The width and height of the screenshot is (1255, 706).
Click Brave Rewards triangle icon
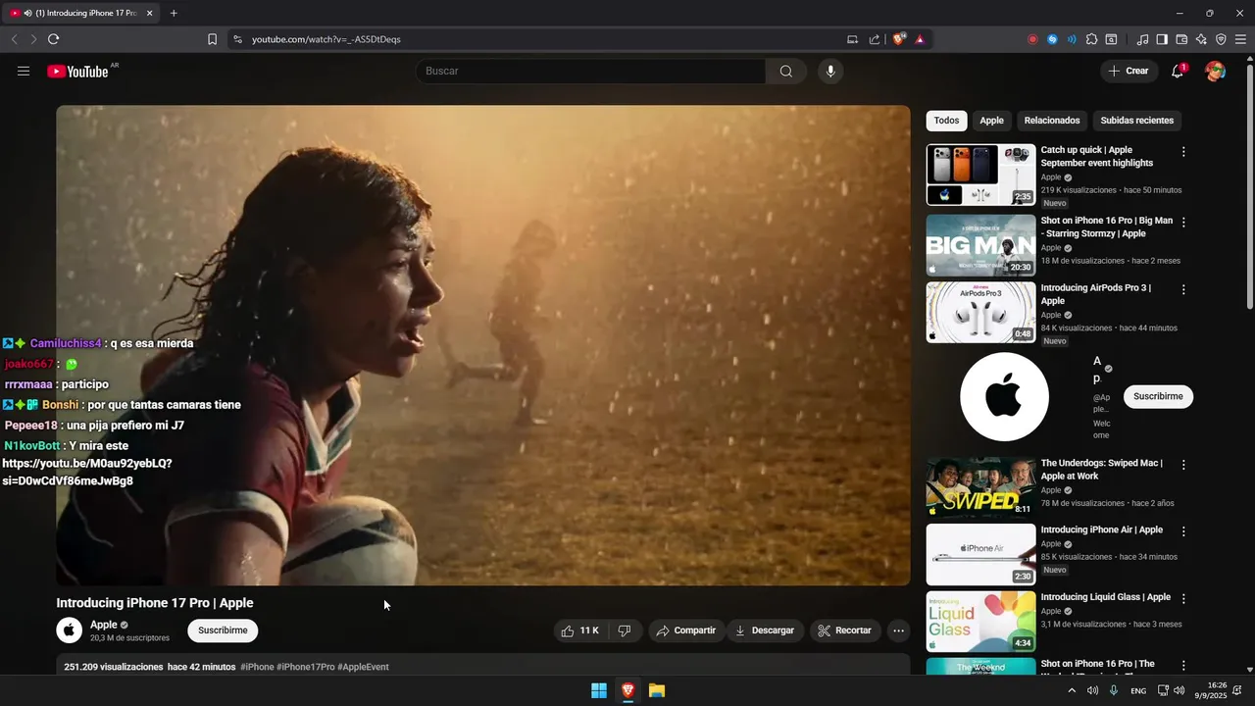click(920, 39)
